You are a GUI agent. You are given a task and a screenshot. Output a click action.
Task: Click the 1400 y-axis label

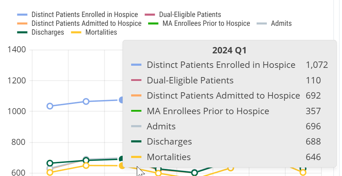(17, 49)
